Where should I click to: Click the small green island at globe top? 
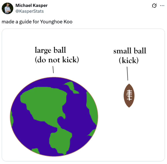coord(71,87)
